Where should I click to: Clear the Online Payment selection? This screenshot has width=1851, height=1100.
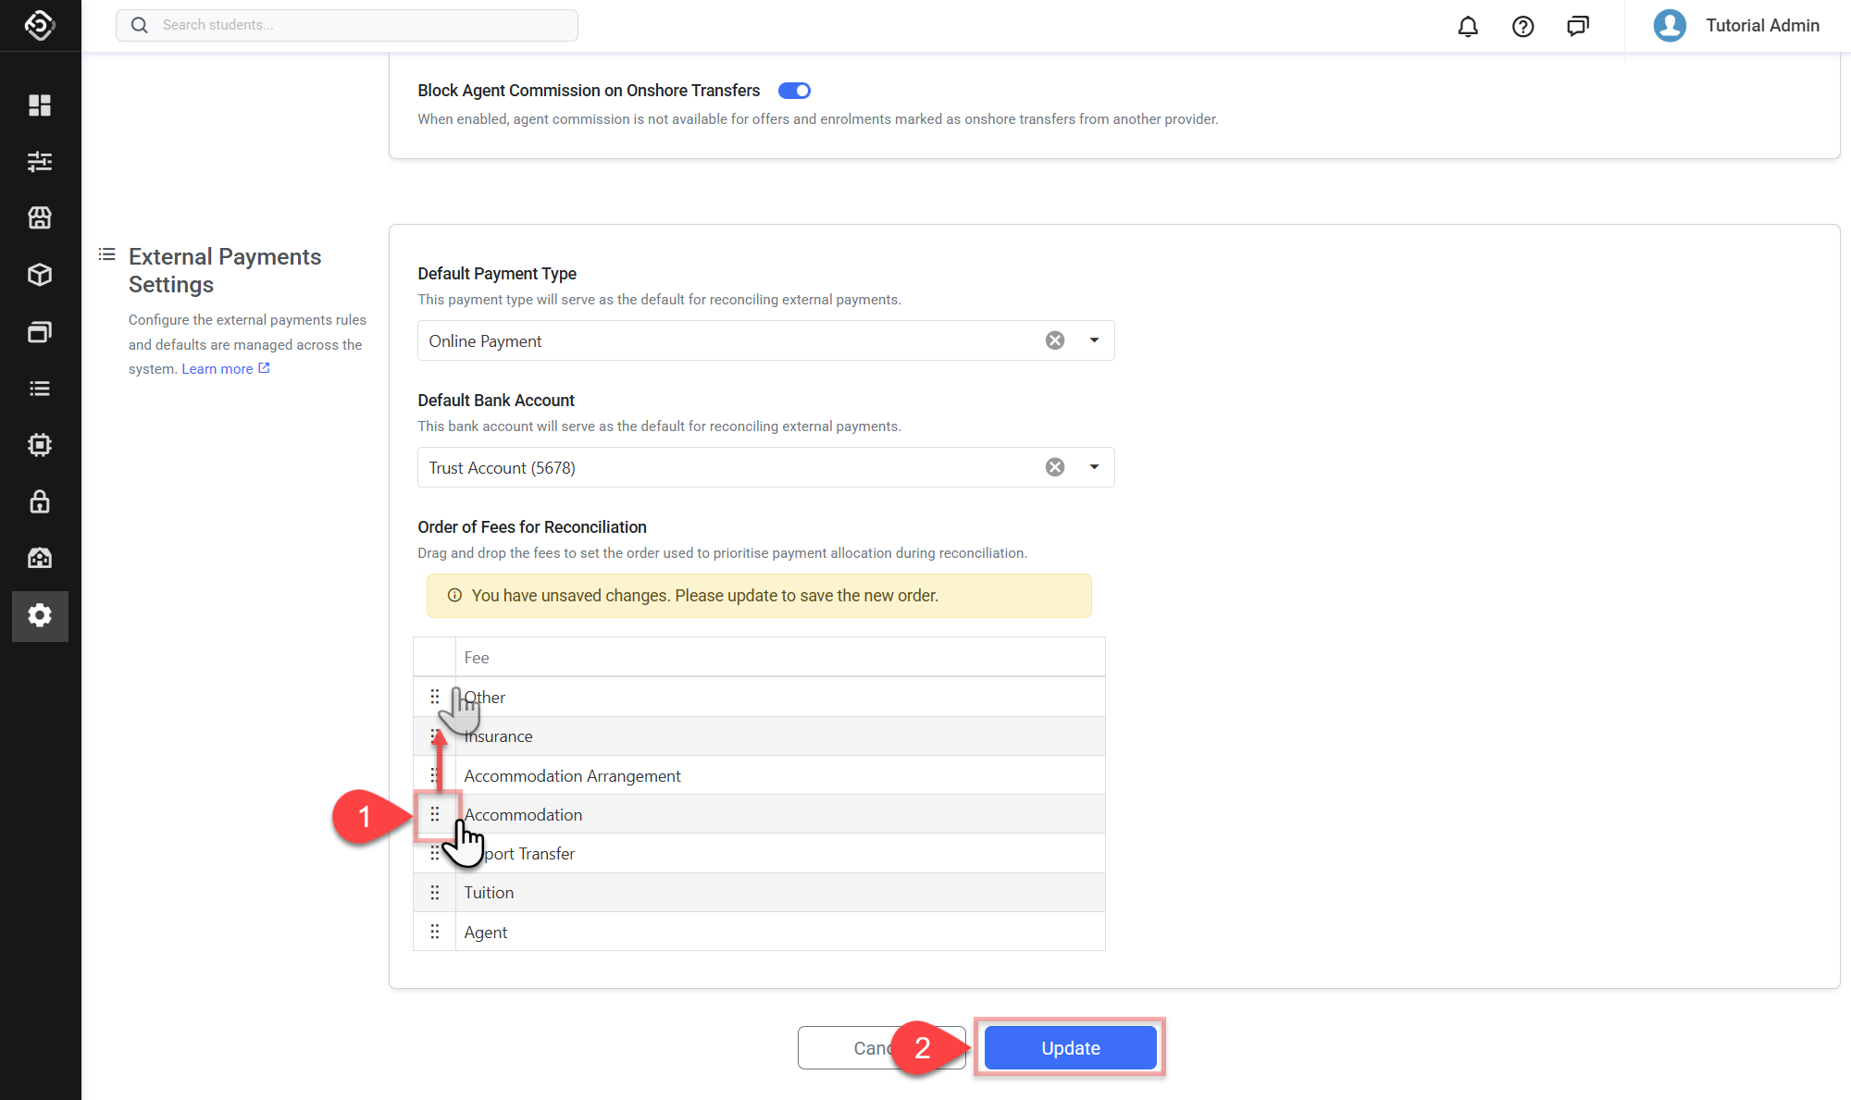[x=1054, y=340]
